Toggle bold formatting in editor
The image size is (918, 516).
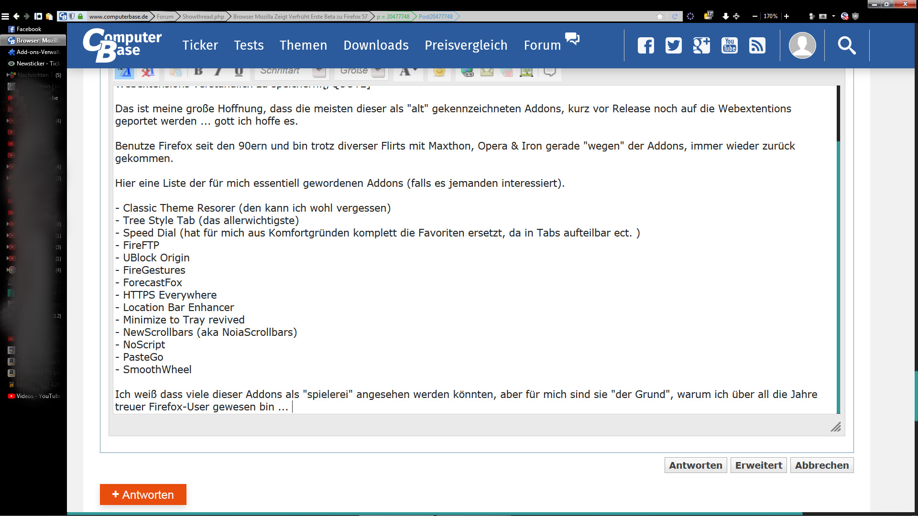[x=198, y=72]
